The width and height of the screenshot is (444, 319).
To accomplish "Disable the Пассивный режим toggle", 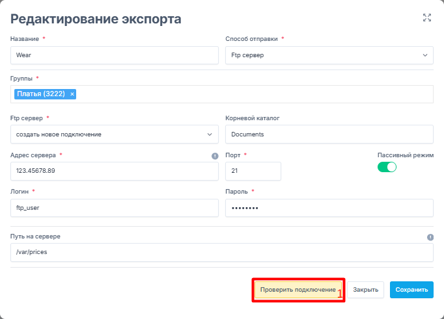I will pyautogui.click(x=387, y=167).
